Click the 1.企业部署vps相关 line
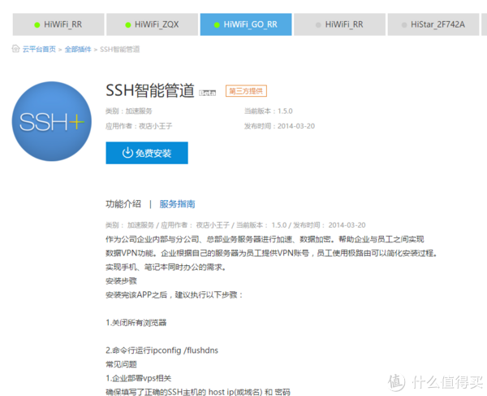 (139, 378)
